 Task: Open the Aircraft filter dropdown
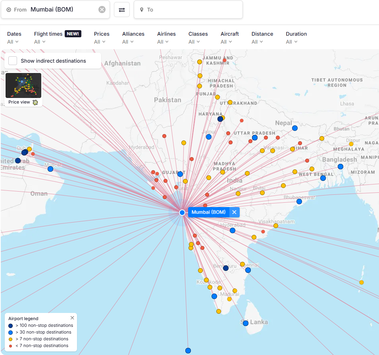tap(229, 38)
